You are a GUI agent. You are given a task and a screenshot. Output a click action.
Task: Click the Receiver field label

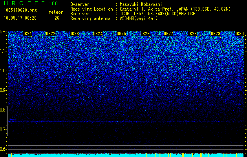tap(80, 14)
